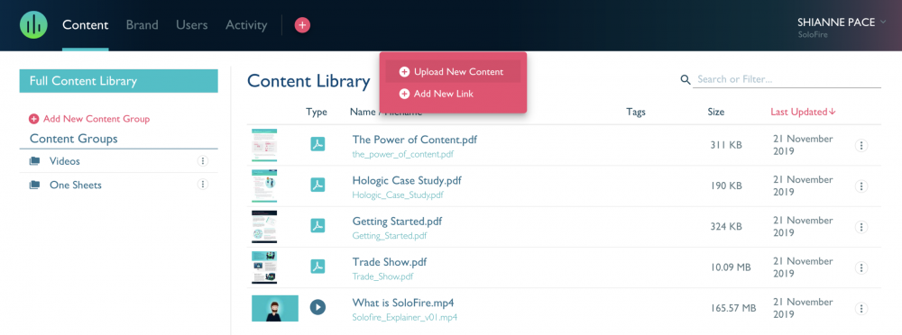Screen dimensions: 902x335
Task: Click the Content Library page heading
Action: 308,81
